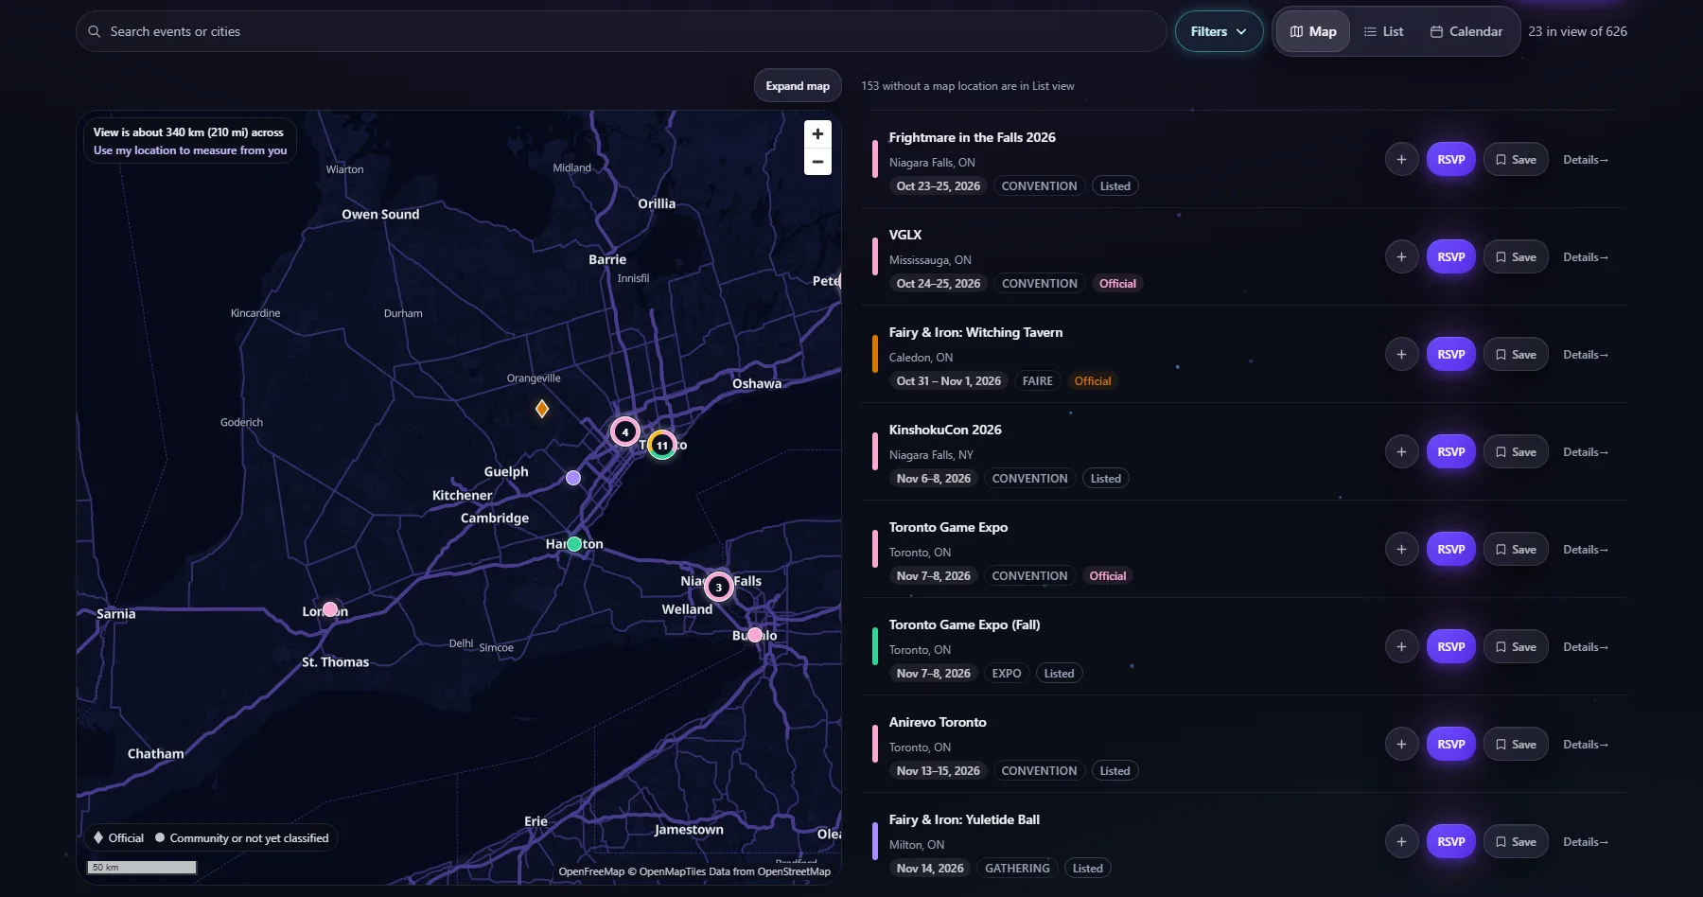Save the KinshokuCon 2026 event
Image resolution: width=1703 pixels, height=897 pixels.
click(x=1516, y=452)
